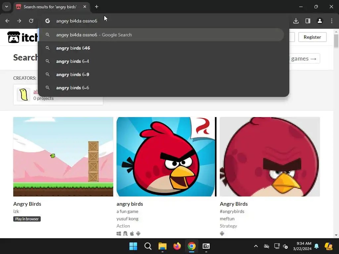
Task: Open the notification bell icon
Action: 316,246
